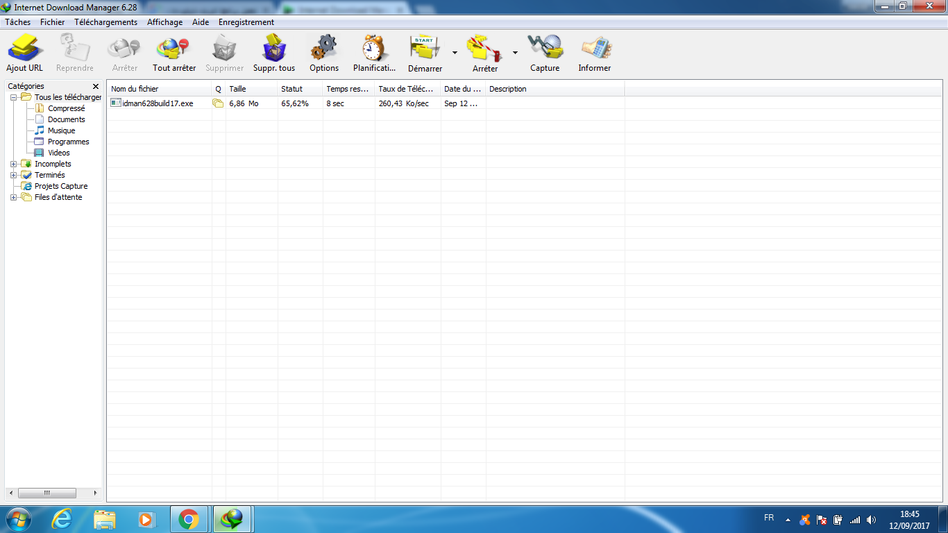Select the Incomplets tree item

pyautogui.click(x=53, y=164)
